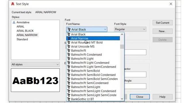Image resolution: width=184 pixels, height=103 pixels.
Task: Click the Annotative style triangle icon
Action: click(14, 22)
